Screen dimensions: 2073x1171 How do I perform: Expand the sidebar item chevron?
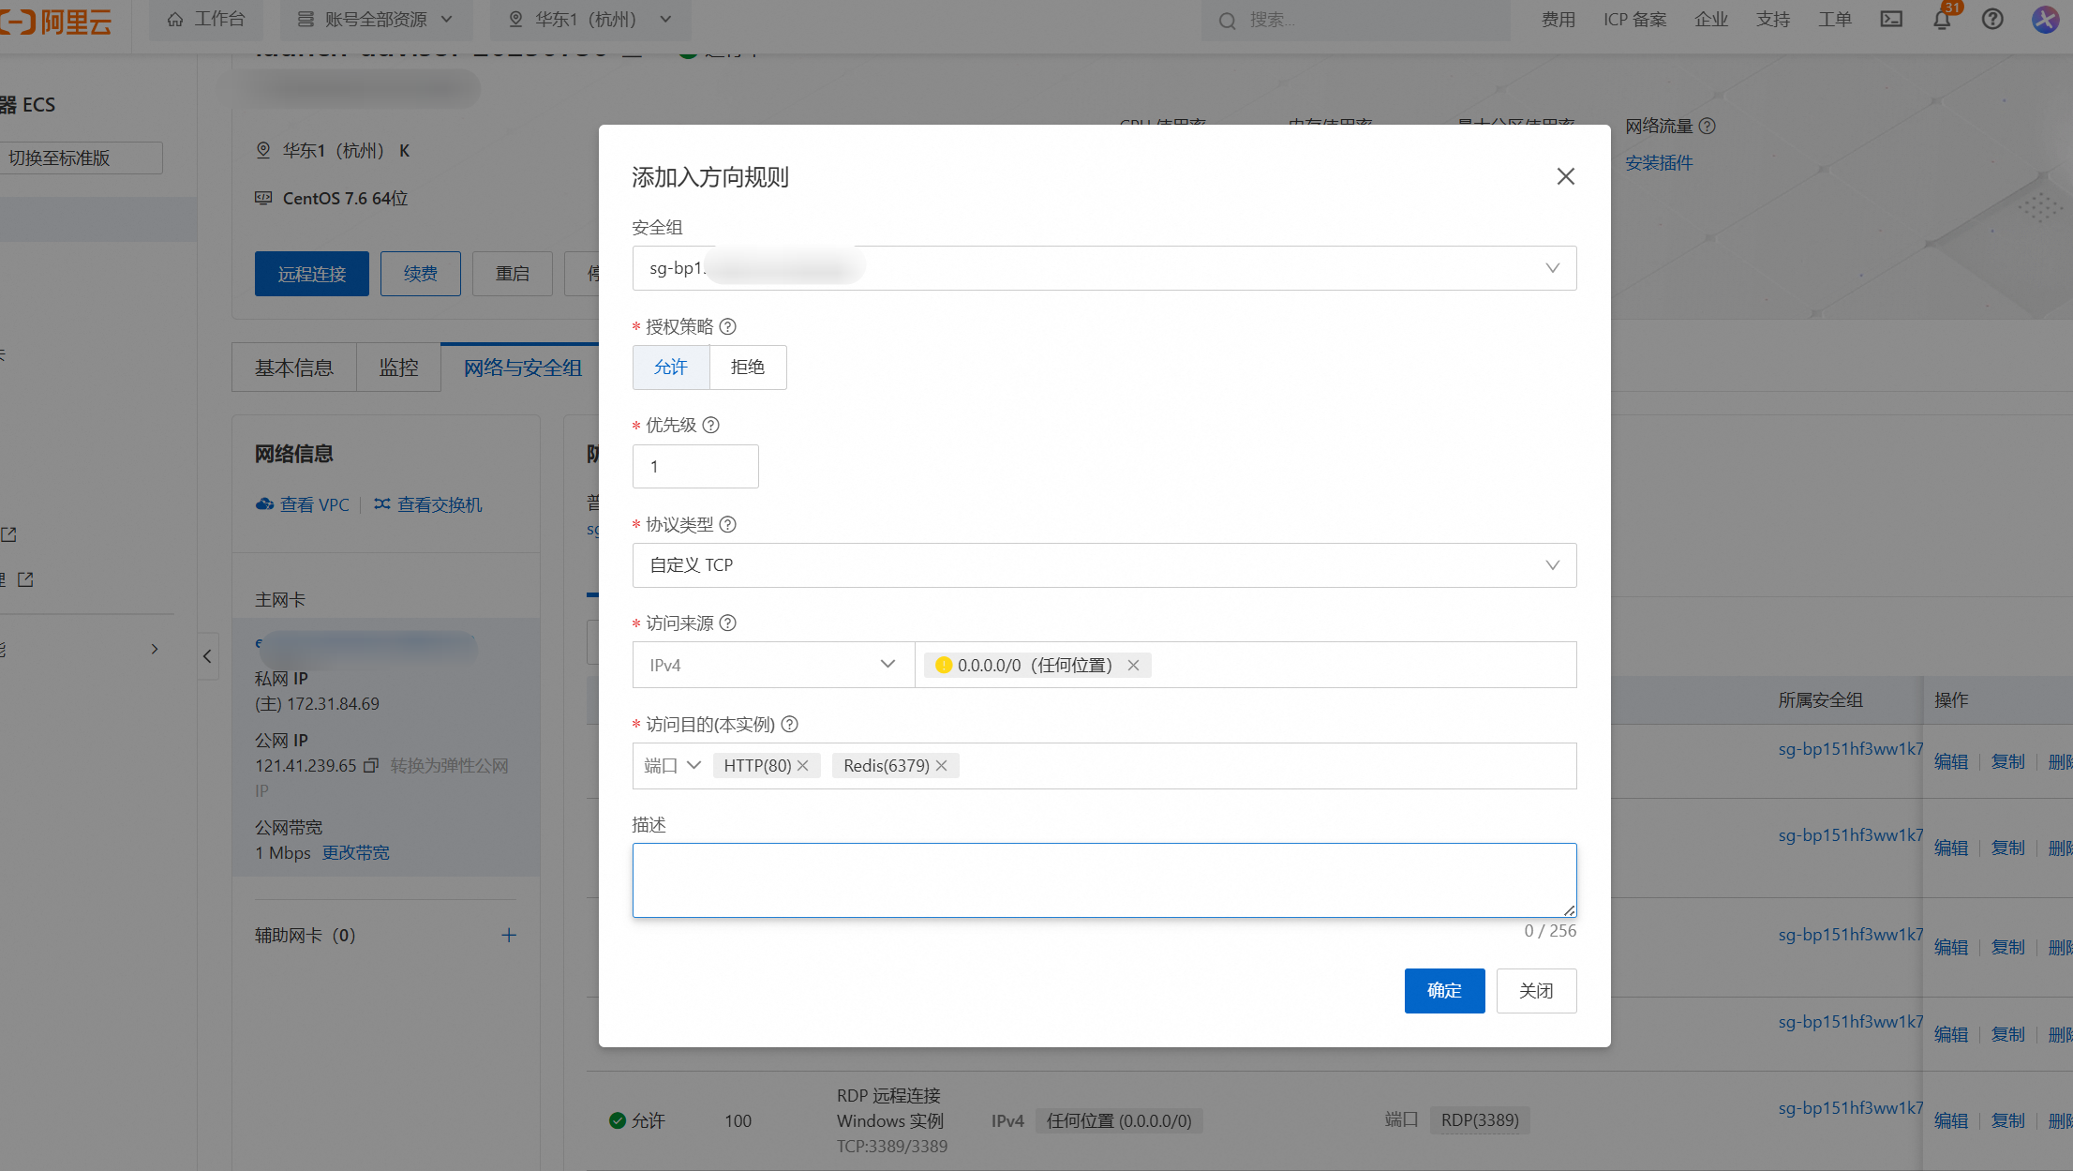coord(155,649)
